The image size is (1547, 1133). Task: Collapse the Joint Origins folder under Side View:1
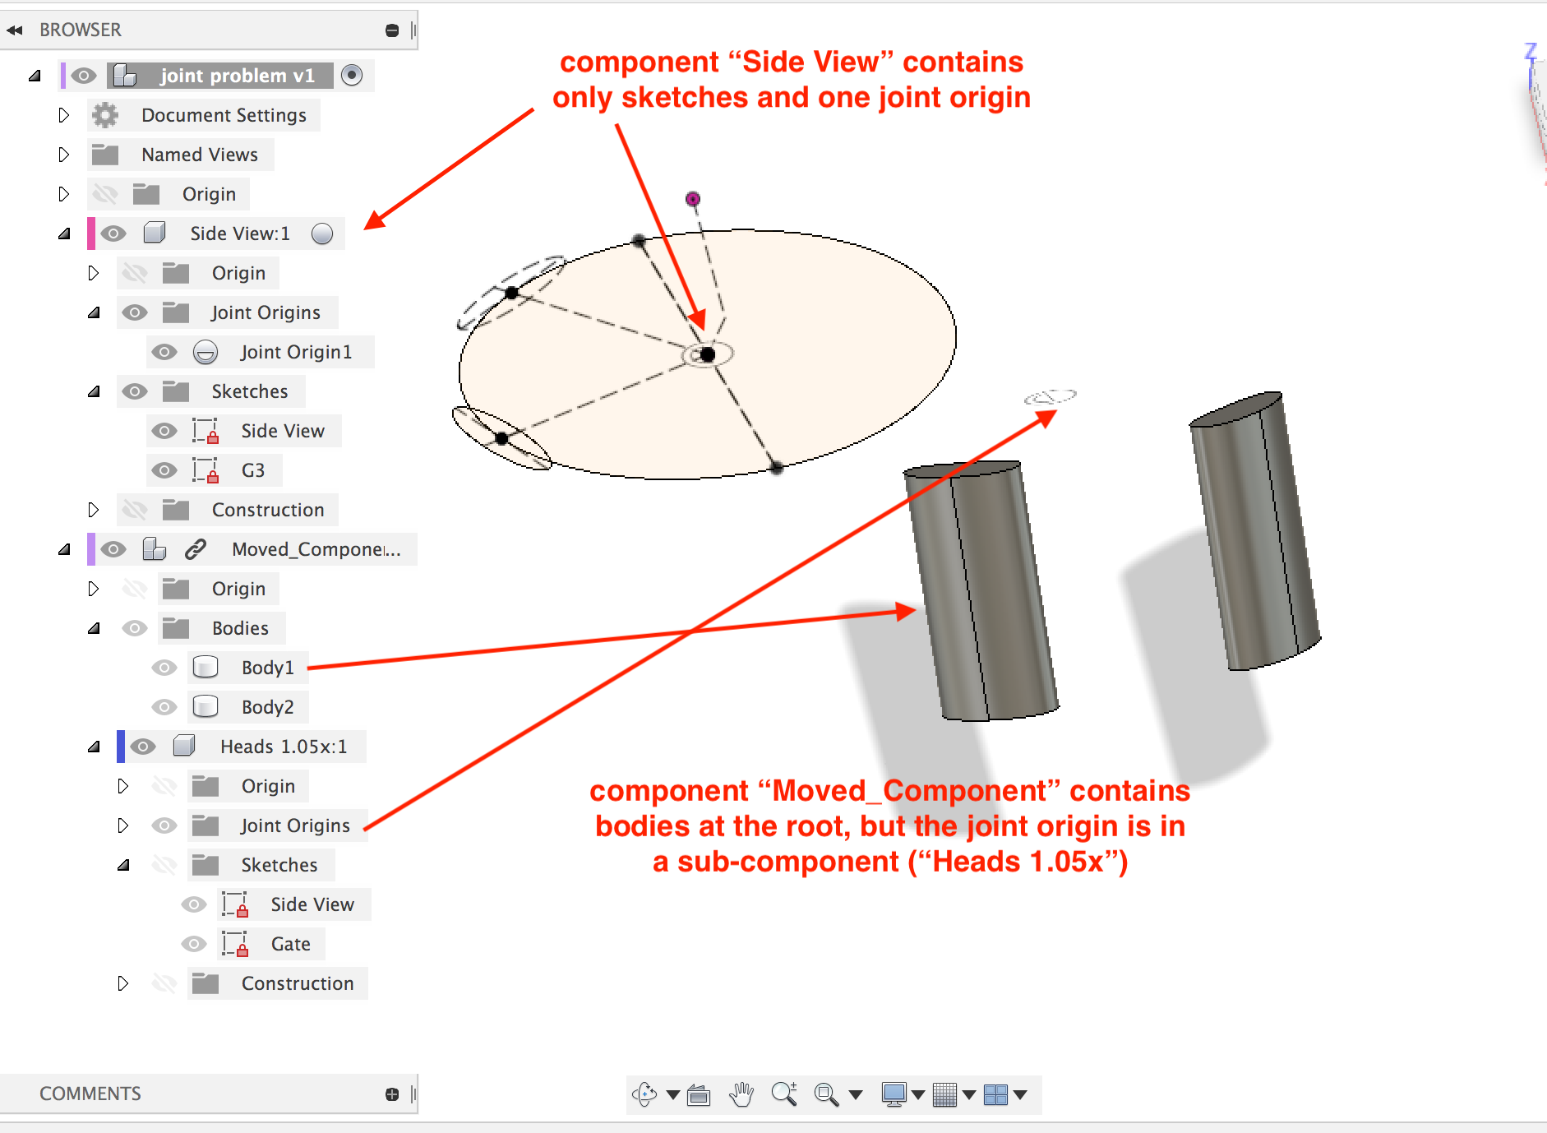[x=93, y=312]
